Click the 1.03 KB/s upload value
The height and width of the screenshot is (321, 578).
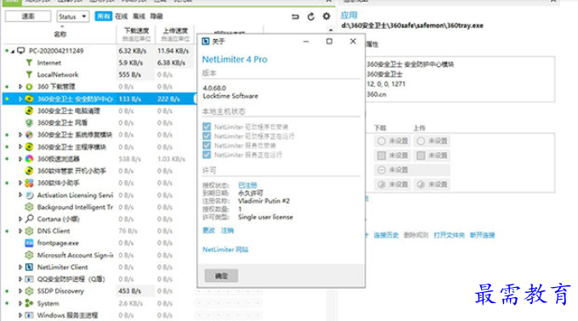click(172, 159)
